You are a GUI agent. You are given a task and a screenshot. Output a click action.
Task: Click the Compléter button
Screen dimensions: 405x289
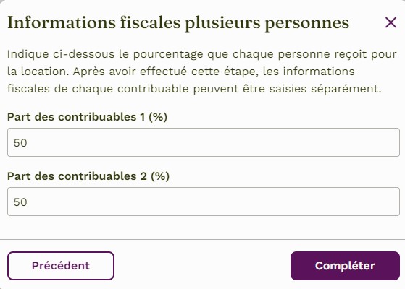(x=345, y=266)
